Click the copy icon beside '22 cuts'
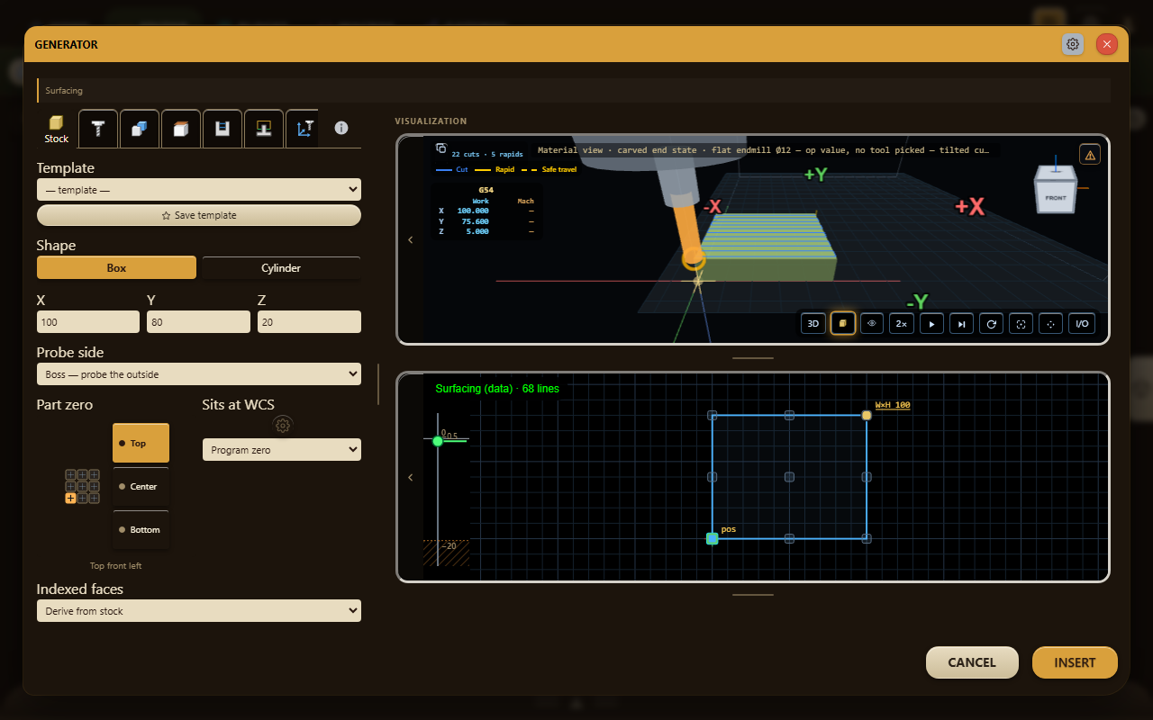This screenshot has width=1153, height=720. [x=441, y=148]
